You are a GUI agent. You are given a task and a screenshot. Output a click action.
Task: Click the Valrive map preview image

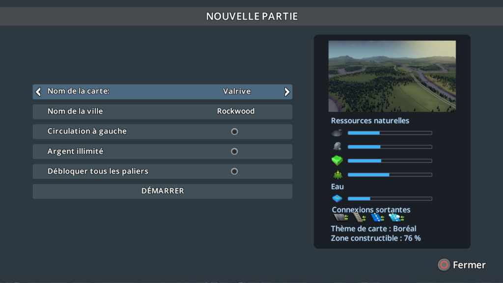click(x=392, y=76)
